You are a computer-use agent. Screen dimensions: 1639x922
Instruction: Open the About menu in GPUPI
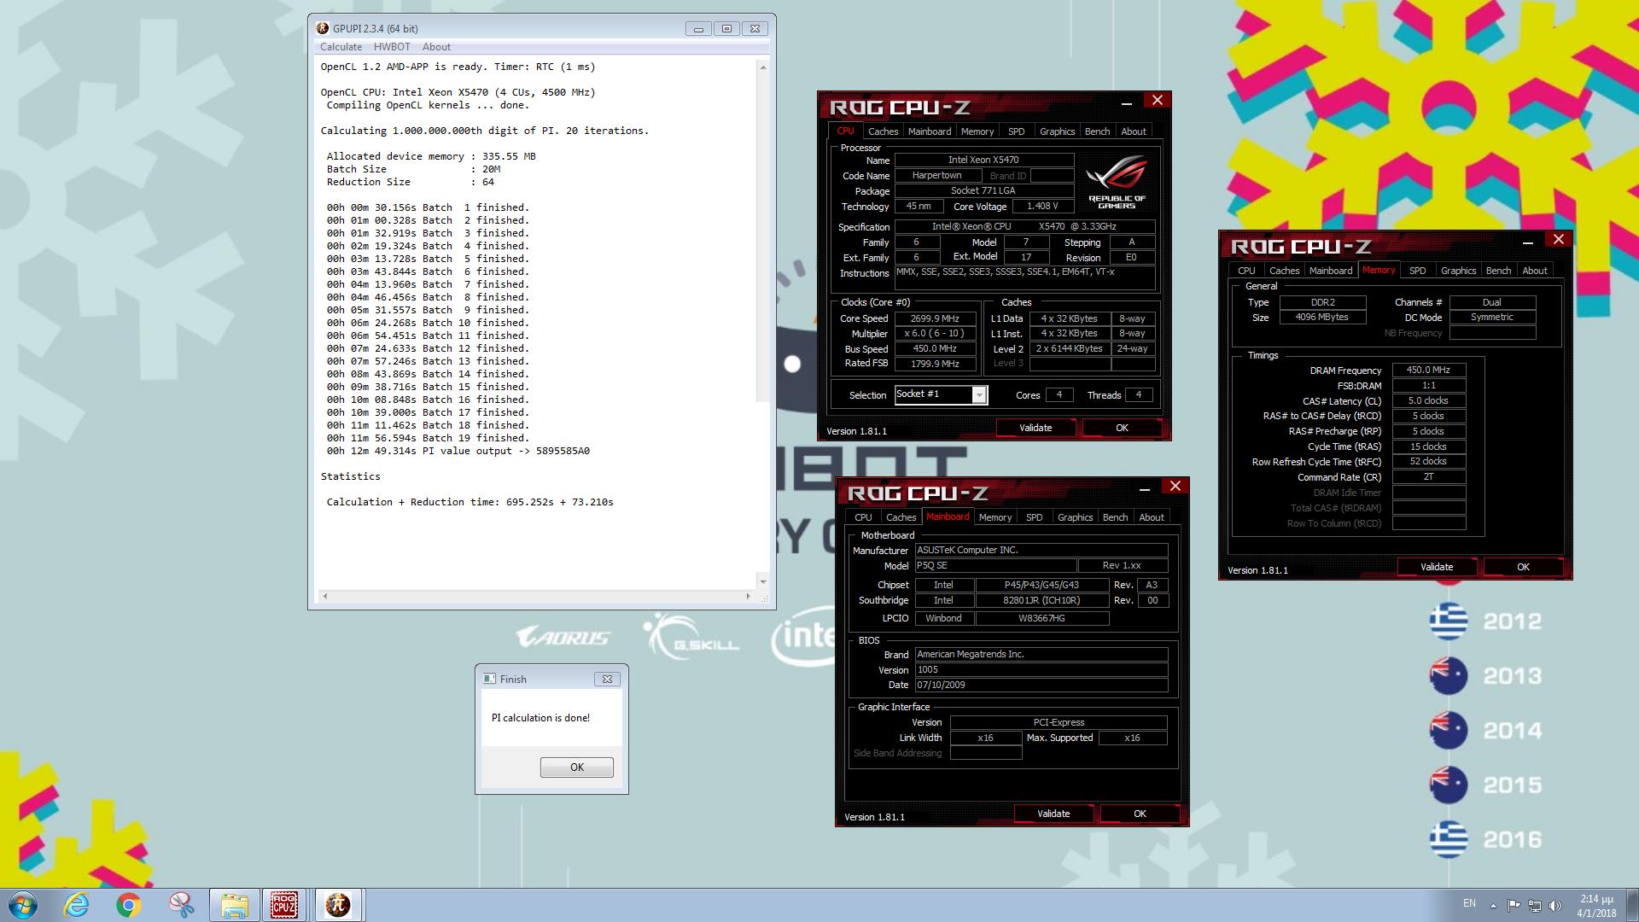[x=436, y=47]
